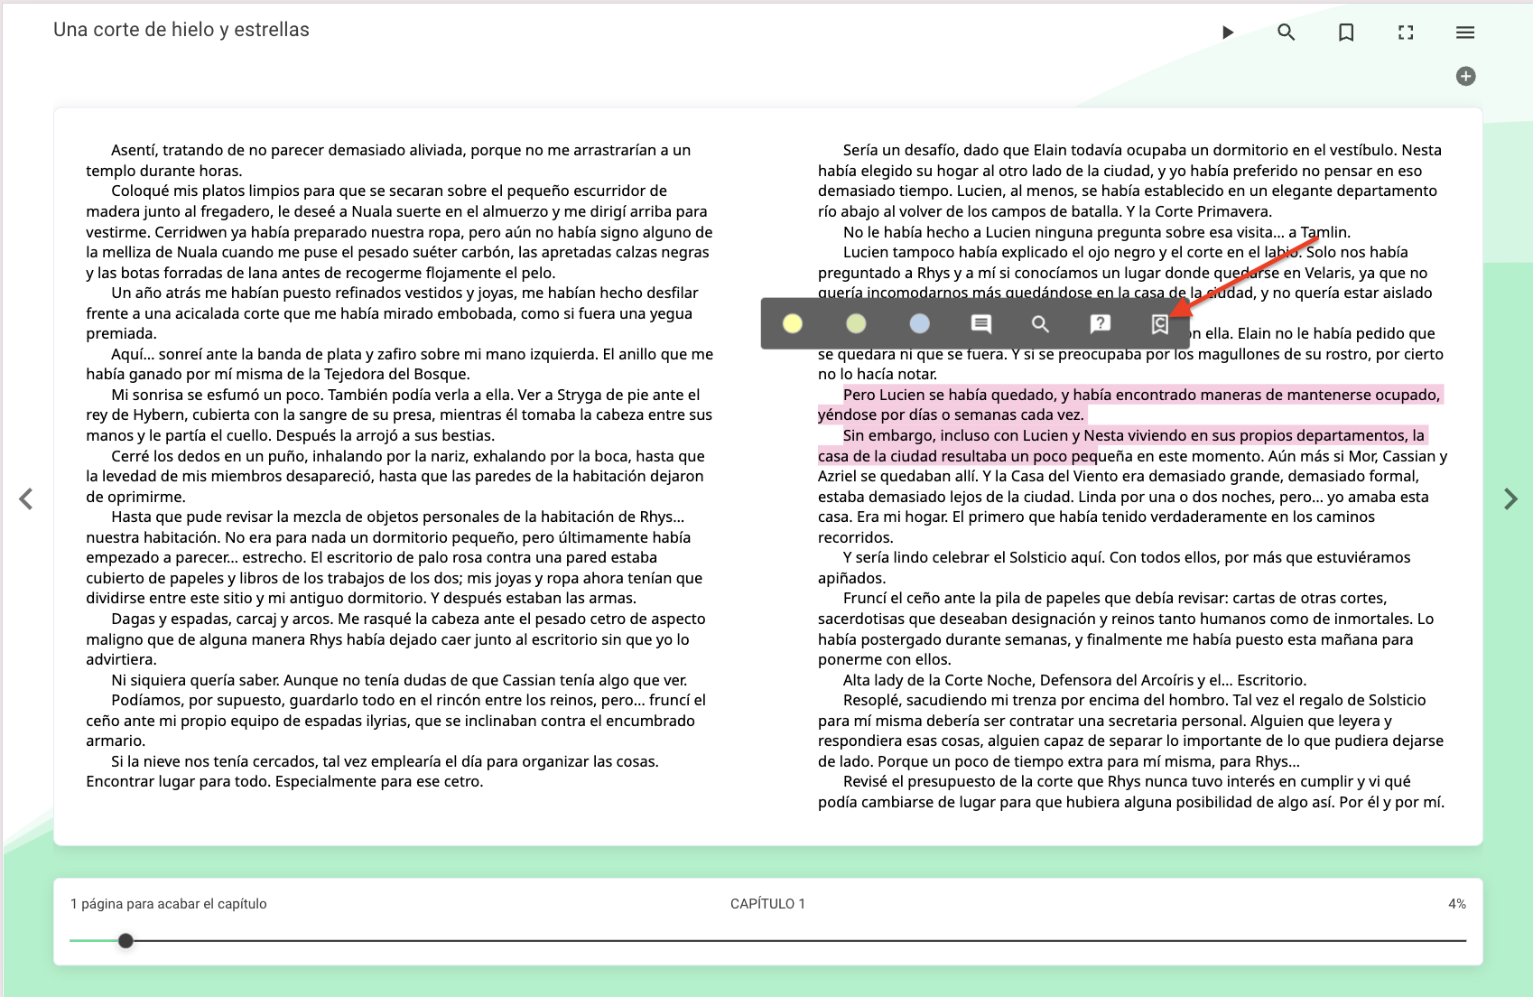Go to the previous page arrow

(26, 498)
